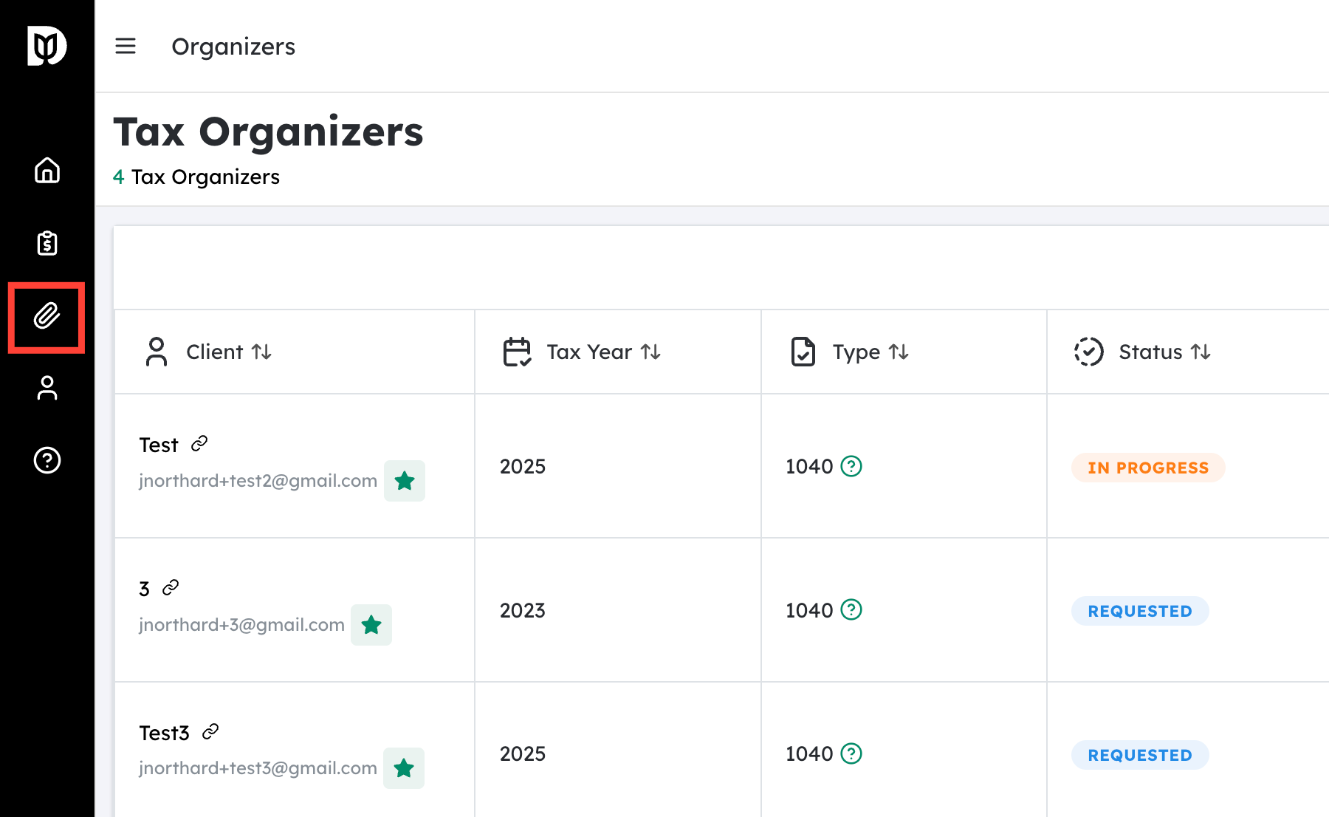The height and width of the screenshot is (817, 1329).
Task: Toggle star for jnorthard+test2@gmail.com
Action: pyautogui.click(x=405, y=481)
